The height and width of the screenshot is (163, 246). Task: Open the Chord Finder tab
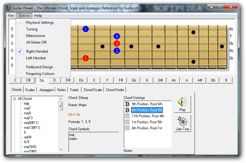point(115,90)
